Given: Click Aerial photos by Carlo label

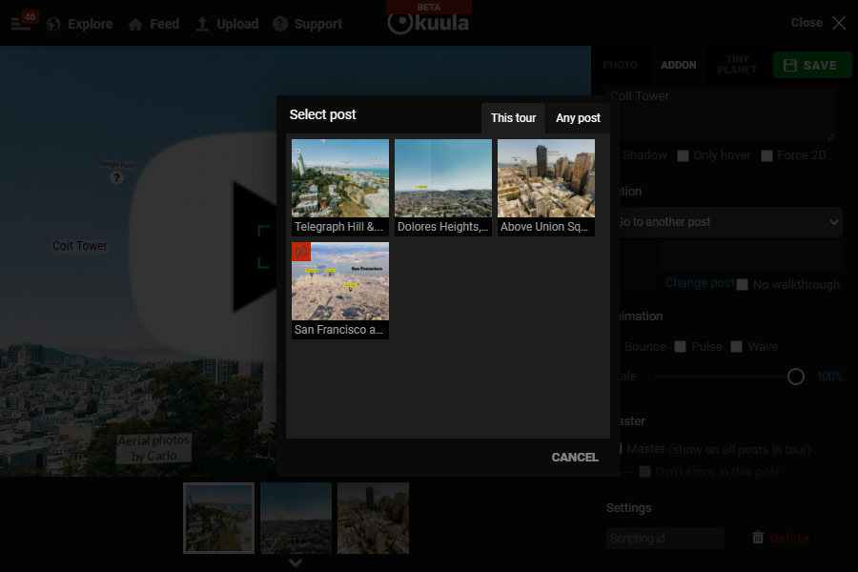Looking at the screenshot, I should tap(153, 448).
